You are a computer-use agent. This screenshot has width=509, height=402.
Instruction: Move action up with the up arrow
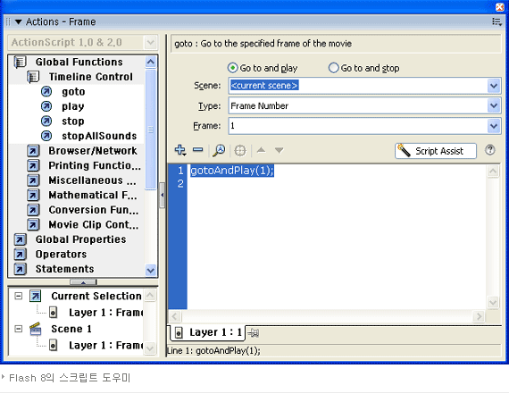tap(261, 150)
